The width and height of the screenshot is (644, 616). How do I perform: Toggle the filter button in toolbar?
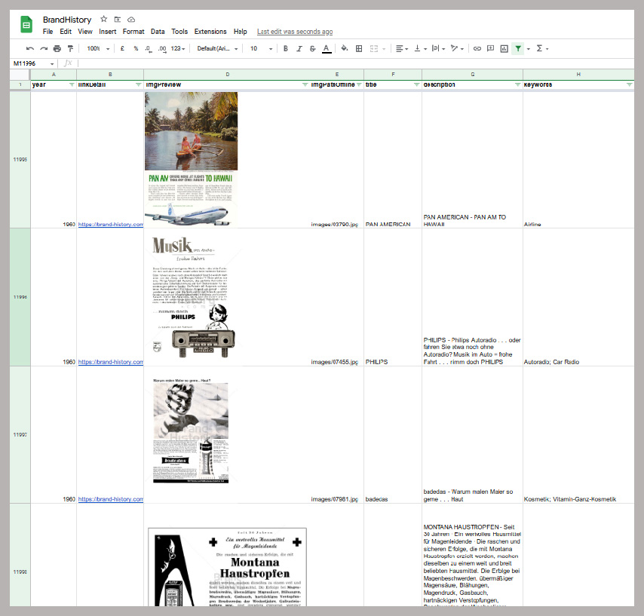coord(517,48)
